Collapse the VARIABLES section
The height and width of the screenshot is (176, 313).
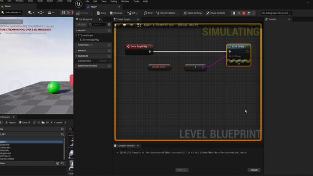tap(76, 56)
